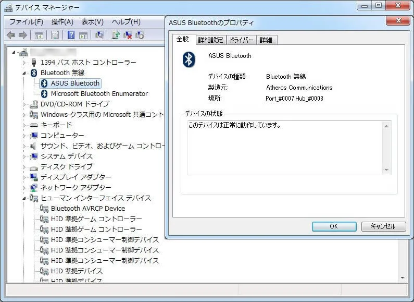This screenshot has width=414, height=302.
Task: Open the 表示(V) menu
Action: click(92, 22)
